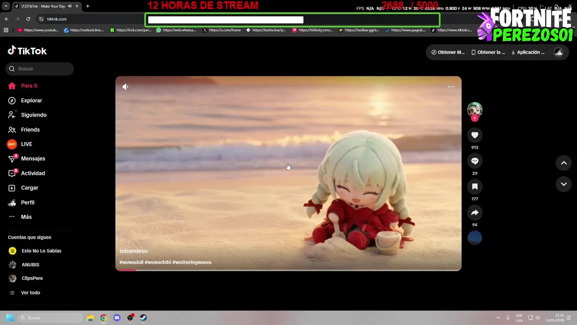Follow creator with the red plus badge
Viewport: 577px width, 325px height.
click(x=475, y=118)
